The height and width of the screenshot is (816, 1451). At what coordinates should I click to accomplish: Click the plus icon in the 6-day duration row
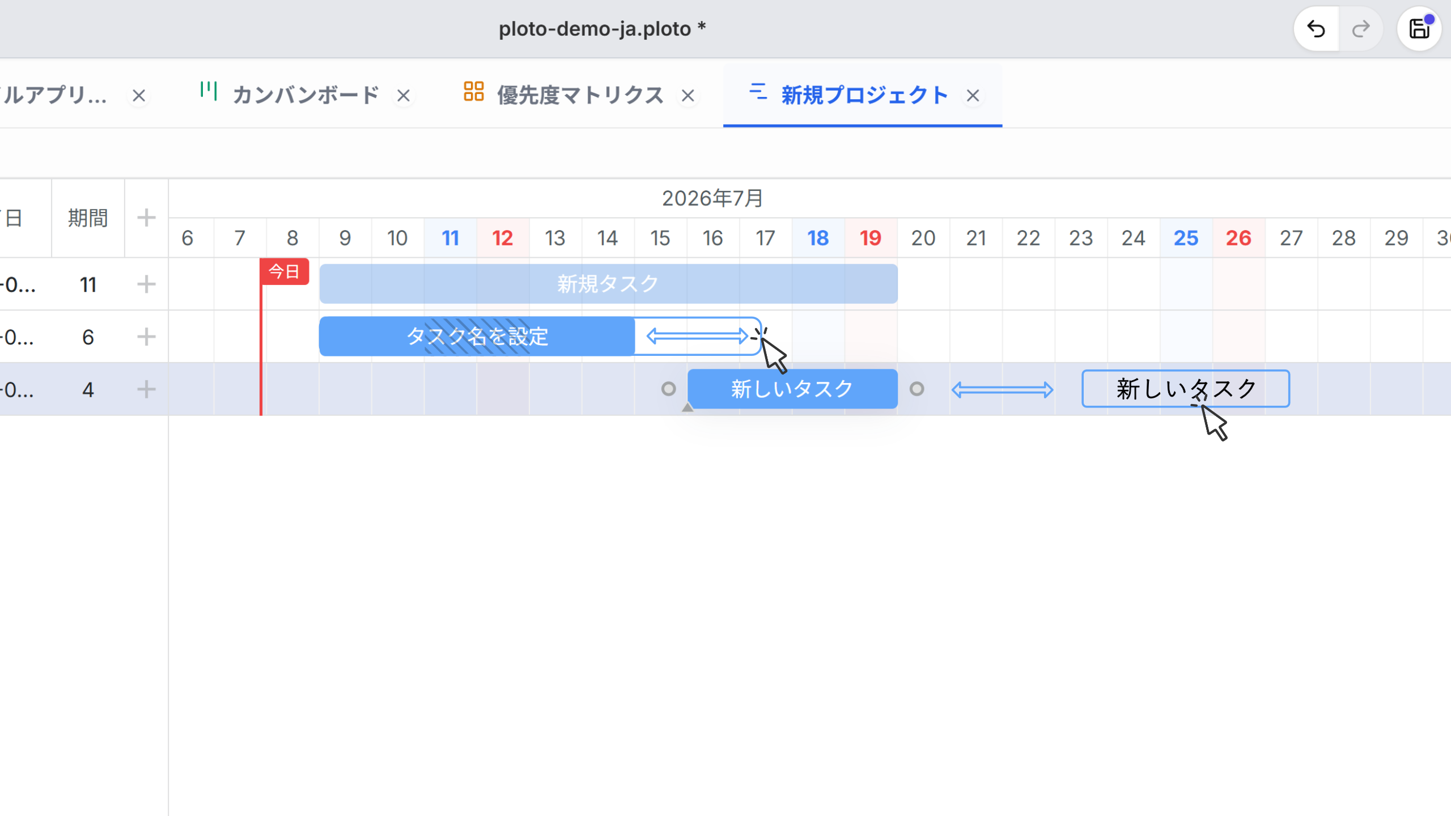[x=146, y=337]
